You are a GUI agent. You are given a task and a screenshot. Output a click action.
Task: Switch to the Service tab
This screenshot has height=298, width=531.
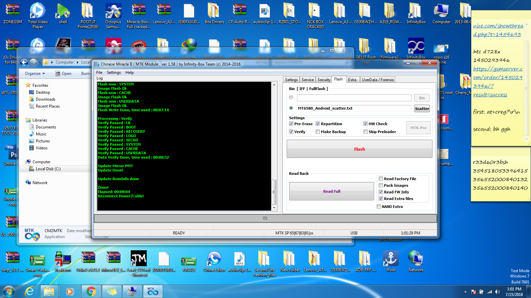(308, 80)
